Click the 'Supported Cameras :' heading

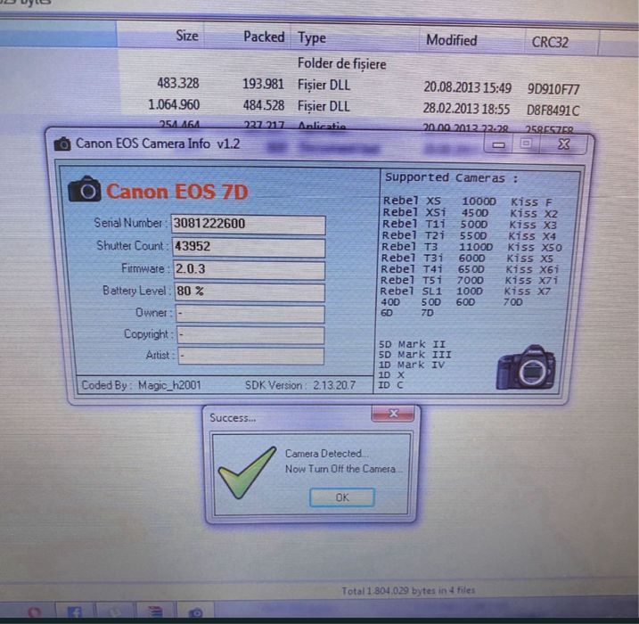tap(452, 177)
